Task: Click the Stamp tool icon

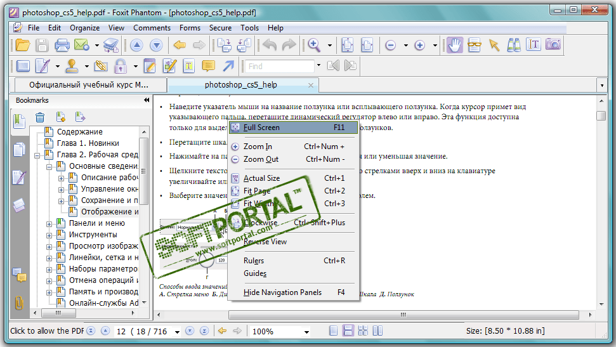Action: click(x=72, y=66)
